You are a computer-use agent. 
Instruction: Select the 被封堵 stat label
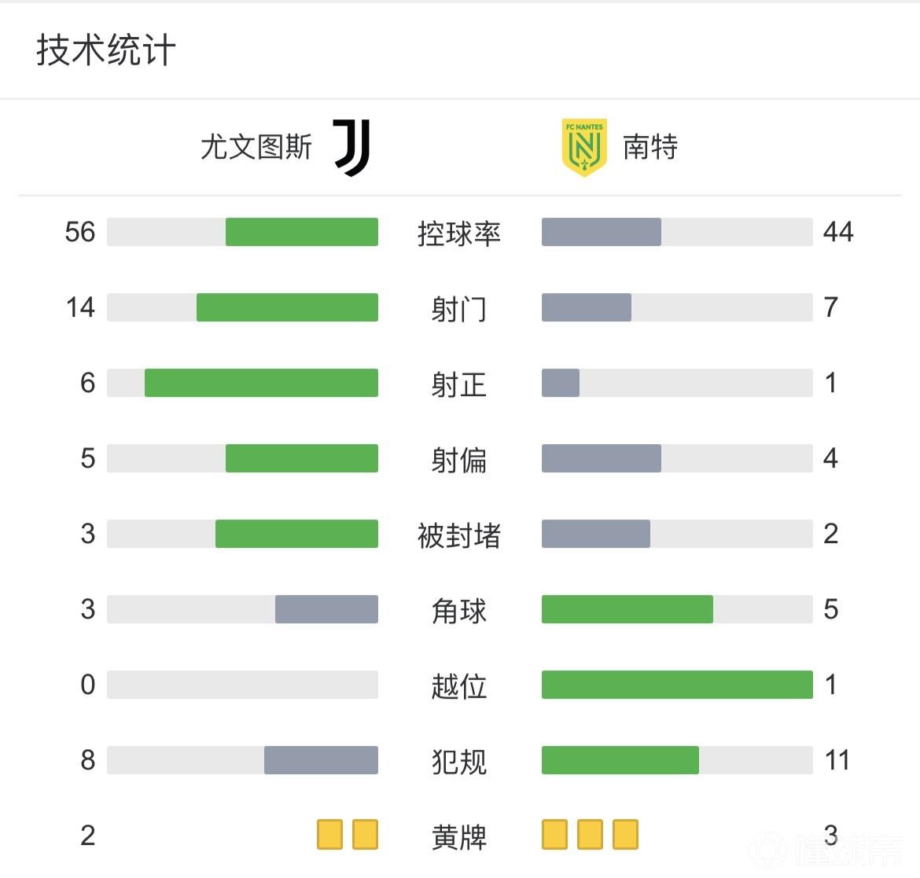459,535
